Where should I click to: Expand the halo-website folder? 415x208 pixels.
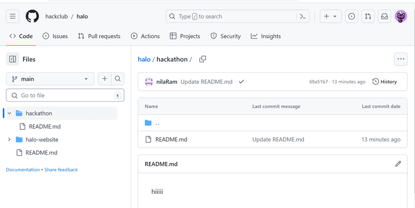tap(10, 140)
